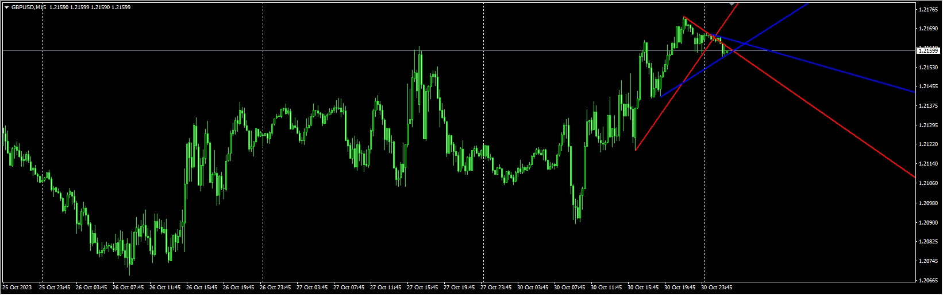Click the 1.21140 price scale label
The height and width of the screenshot is (295, 943).
point(927,164)
